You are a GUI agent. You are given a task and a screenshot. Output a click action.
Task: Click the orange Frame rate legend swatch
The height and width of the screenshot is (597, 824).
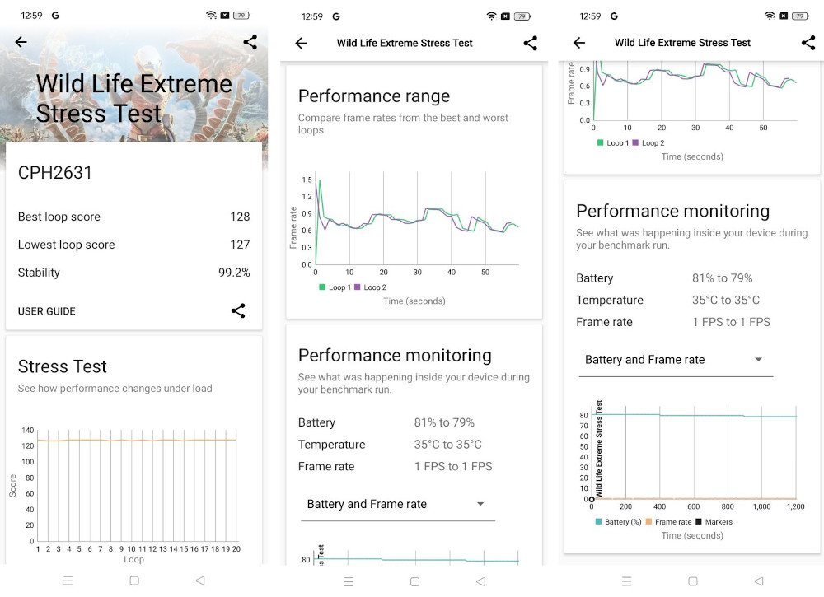coord(649,522)
